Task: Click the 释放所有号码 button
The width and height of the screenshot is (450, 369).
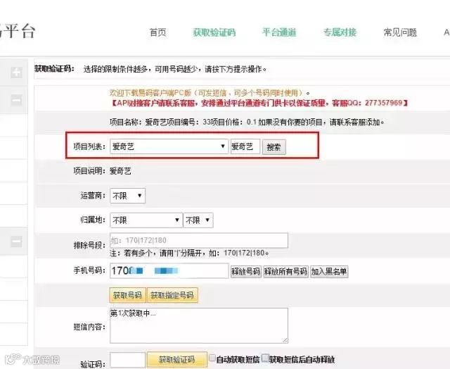Action: (286, 271)
